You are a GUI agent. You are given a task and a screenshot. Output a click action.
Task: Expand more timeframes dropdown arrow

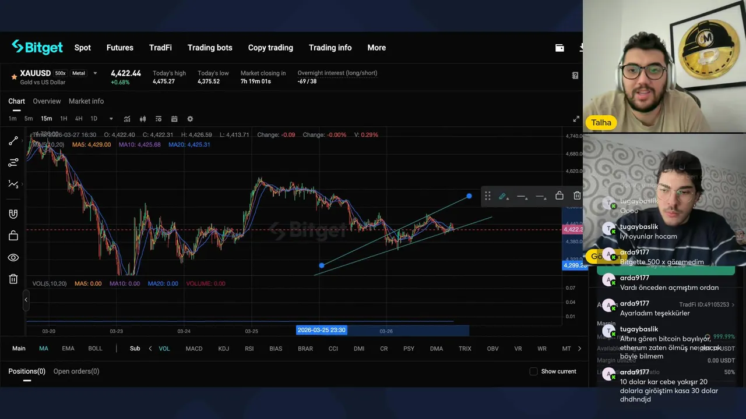coord(111,119)
